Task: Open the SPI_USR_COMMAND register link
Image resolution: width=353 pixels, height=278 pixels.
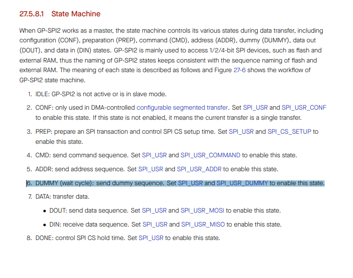Action: [210, 155]
